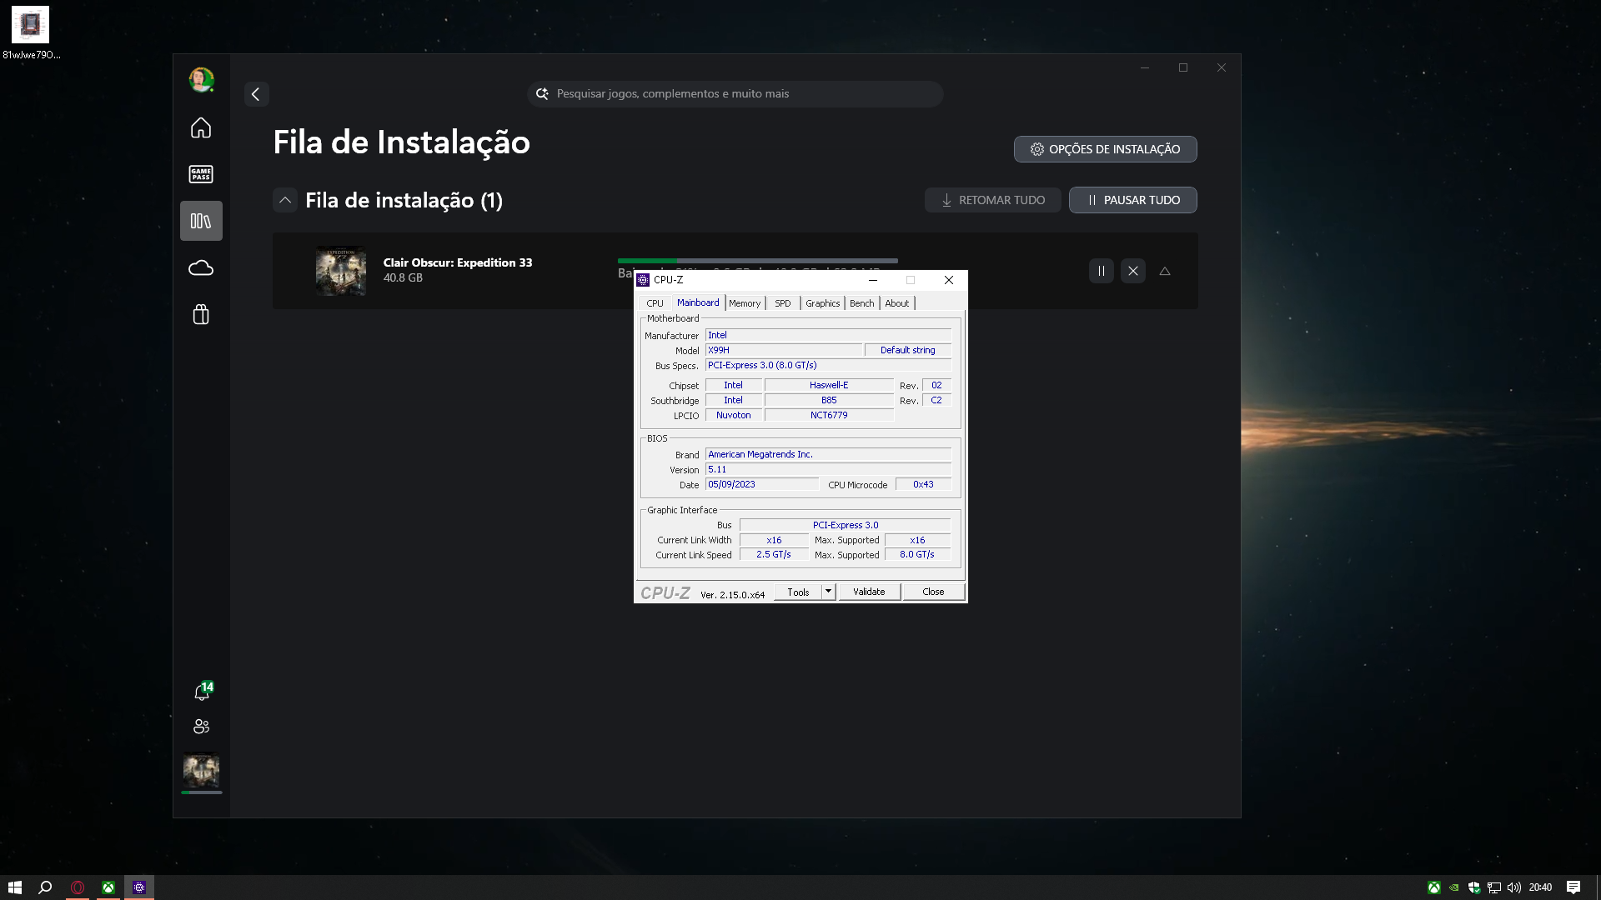
Task: Open the Tools dropdown arrow in CPU-Z
Action: click(x=828, y=592)
